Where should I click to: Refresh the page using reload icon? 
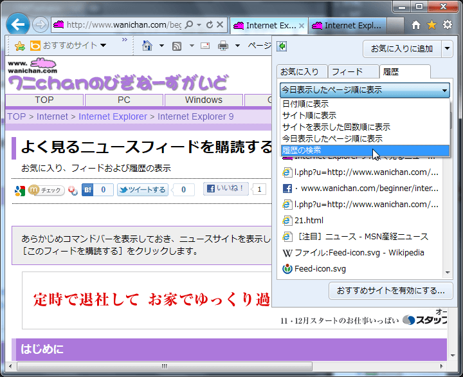pos(210,24)
